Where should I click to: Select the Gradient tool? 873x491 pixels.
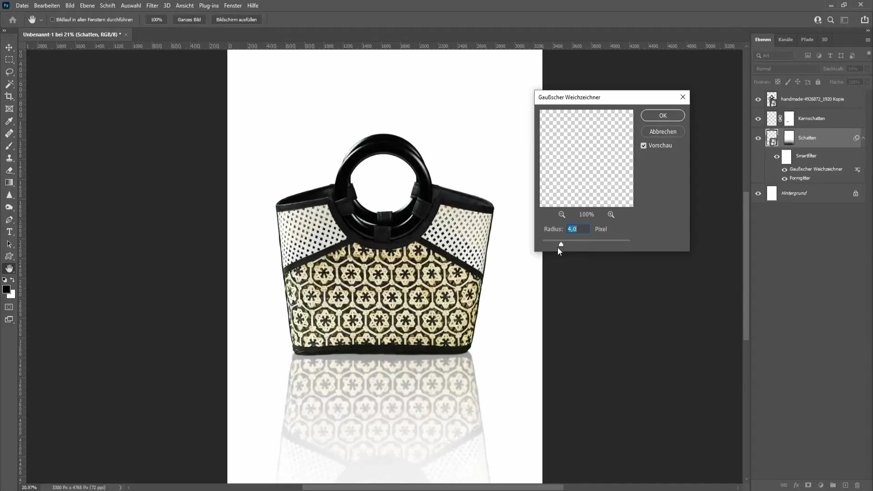(x=9, y=182)
